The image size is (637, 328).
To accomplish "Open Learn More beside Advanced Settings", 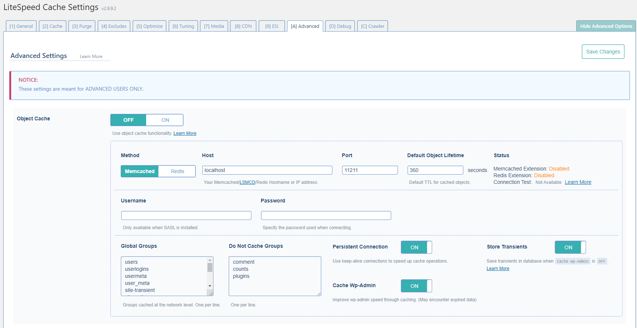I will pos(91,56).
